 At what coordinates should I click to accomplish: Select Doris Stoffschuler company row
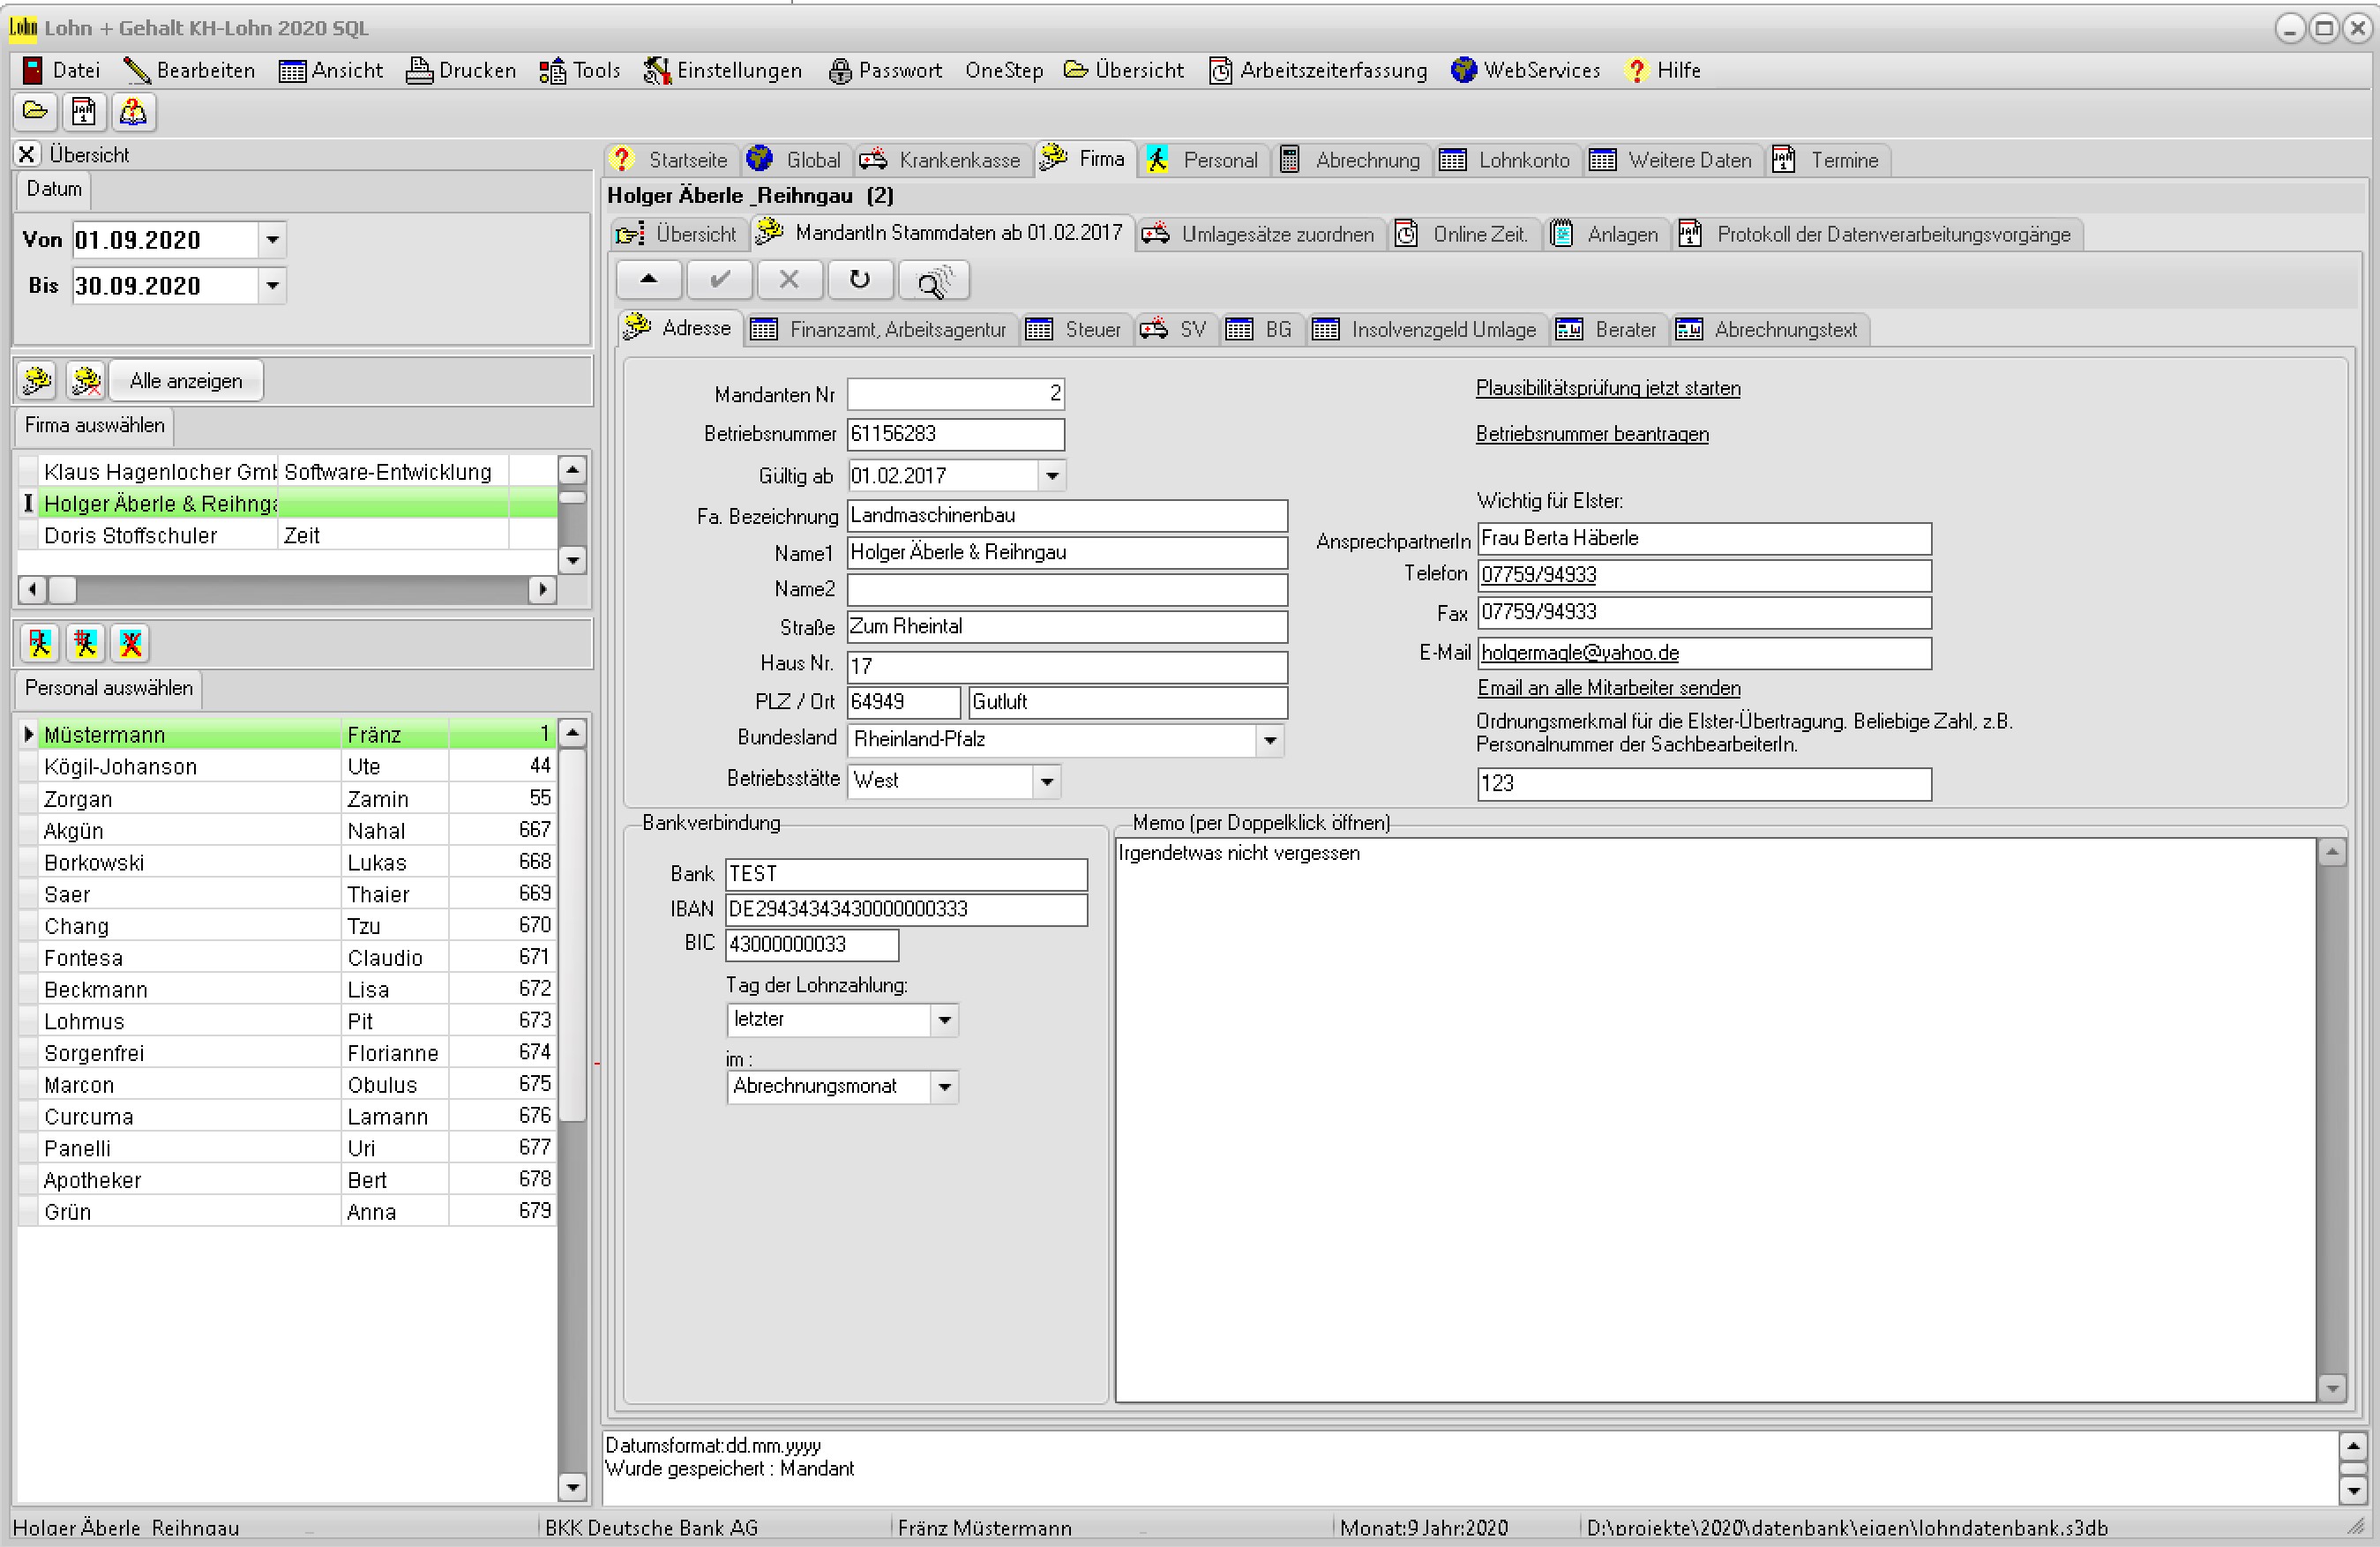coord(288,536)
